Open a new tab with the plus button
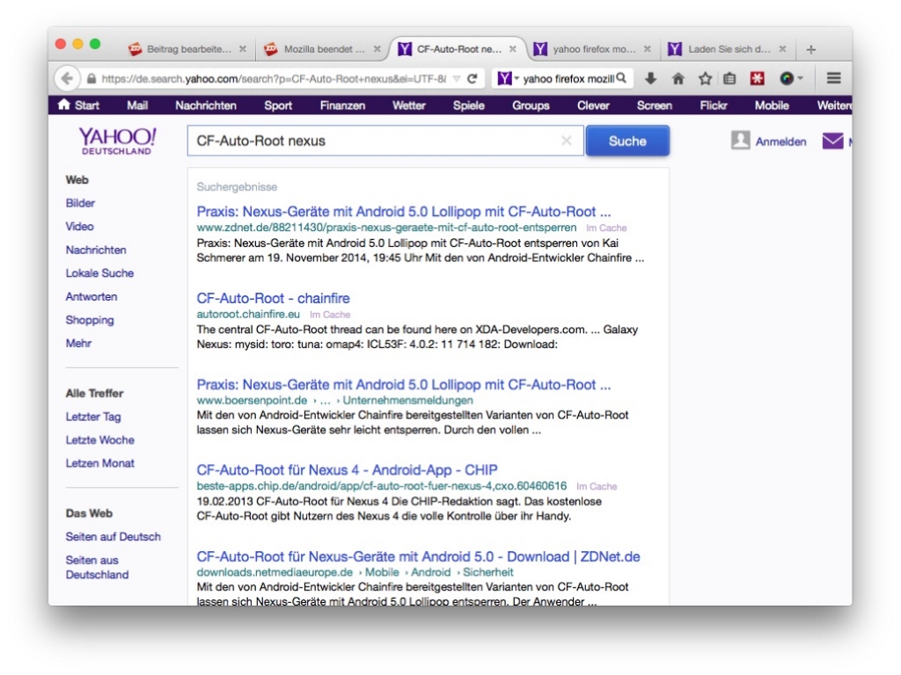 (810, 49)
